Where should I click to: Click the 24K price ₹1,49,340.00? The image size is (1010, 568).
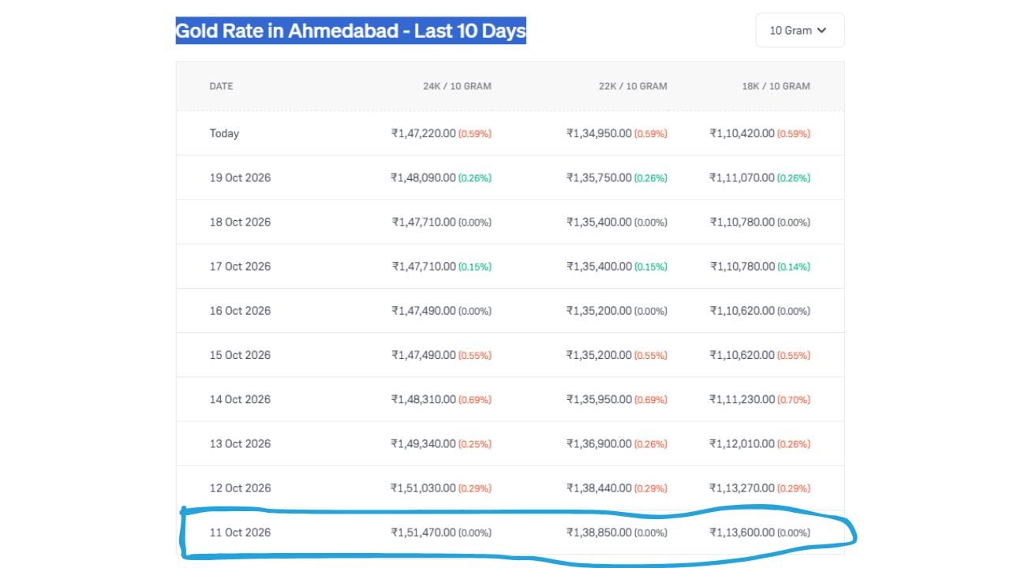point(424,443)
